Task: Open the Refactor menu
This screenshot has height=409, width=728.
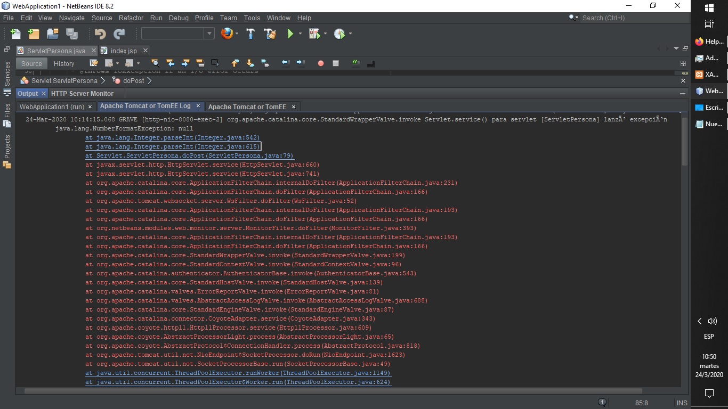Action: (x=131, y=18)
